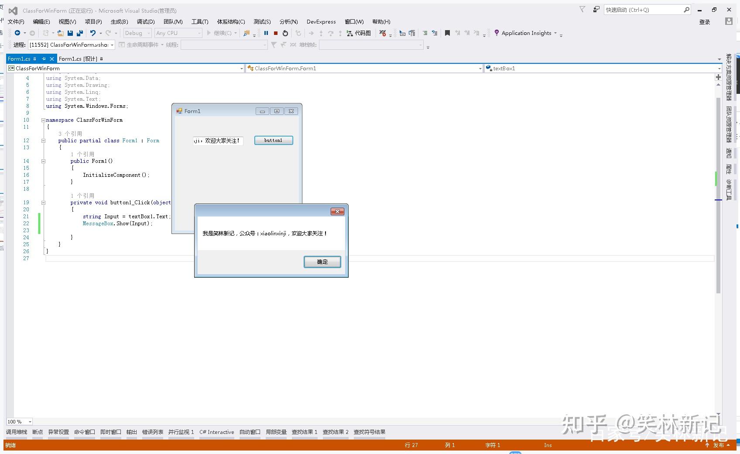
Task: Open the 生成(B) build menu
Action: [120, 21]
